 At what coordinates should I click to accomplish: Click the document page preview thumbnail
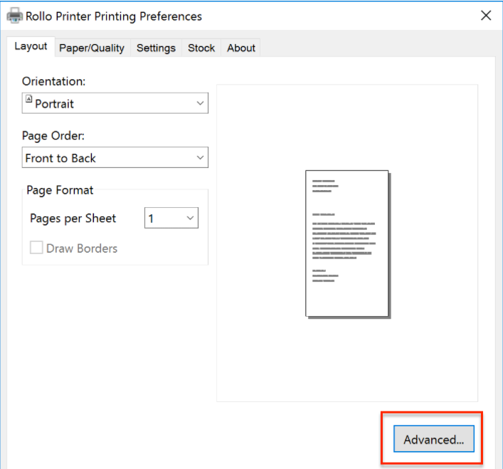[347, 243]
